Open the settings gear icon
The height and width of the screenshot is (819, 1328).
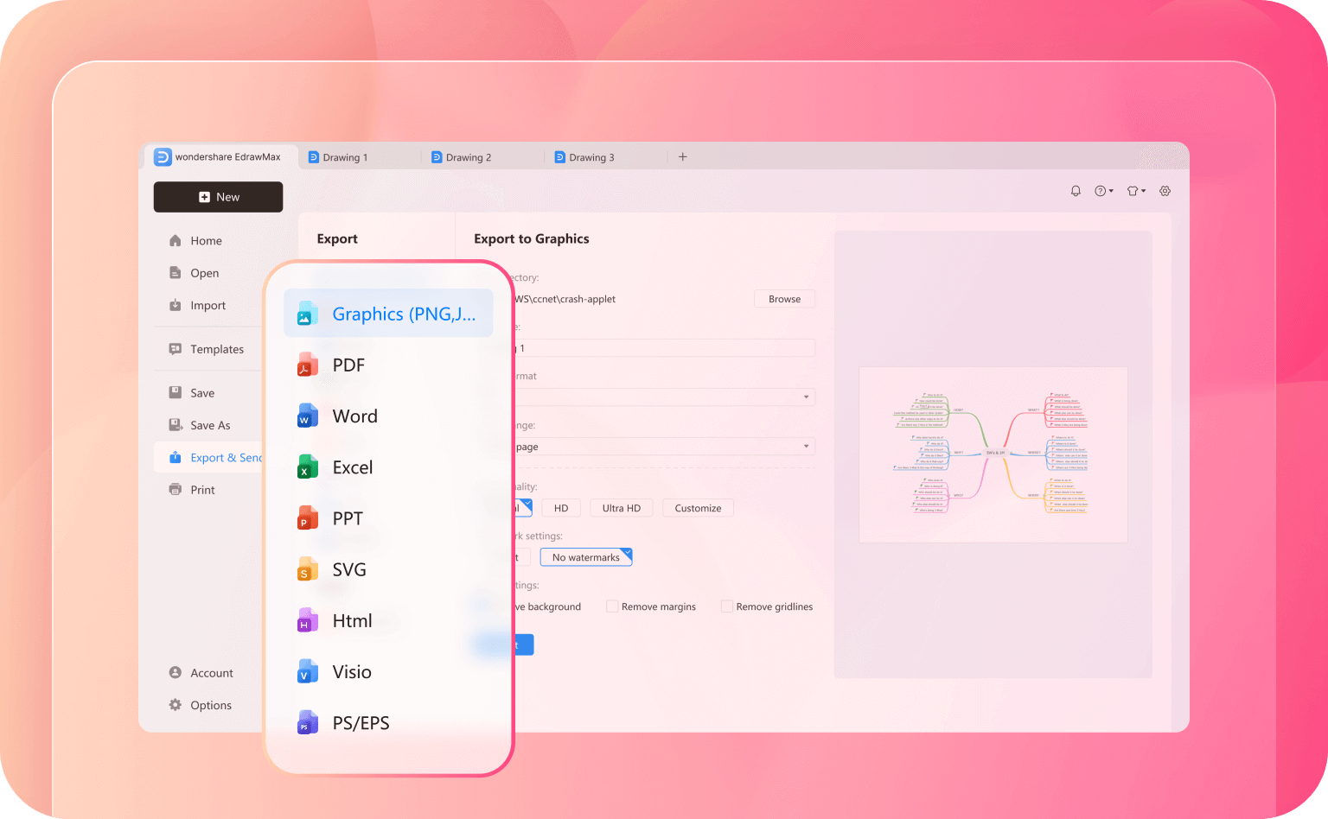pyautogui.click(x=1165, y=191)
